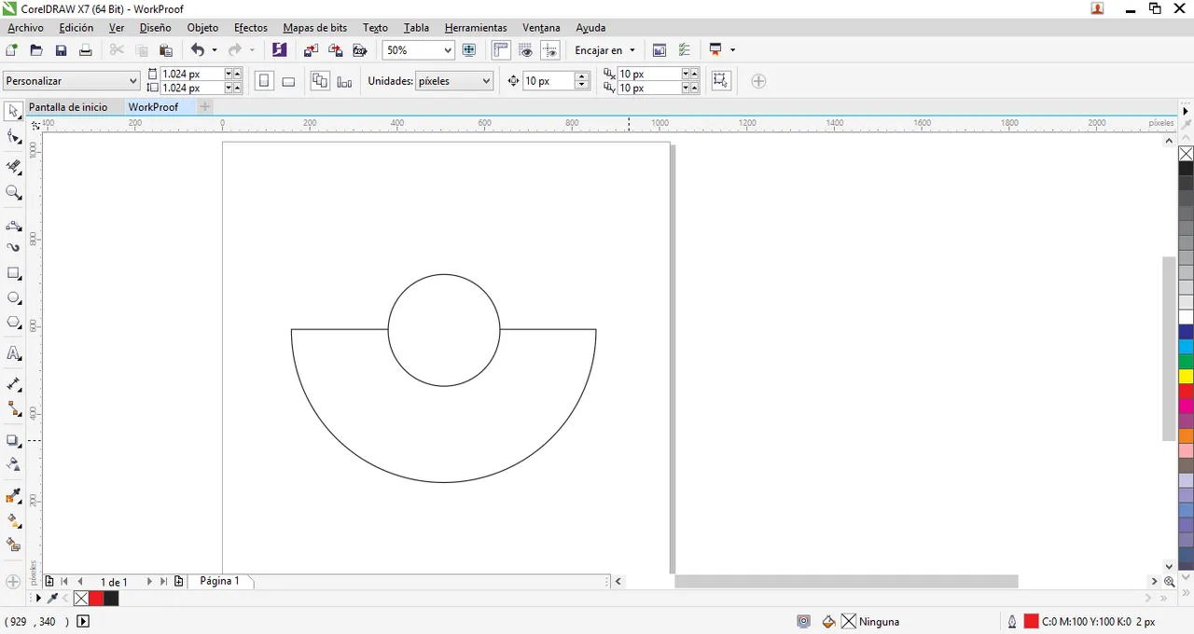Set page orientation to landscape

[x=288, y=81]
